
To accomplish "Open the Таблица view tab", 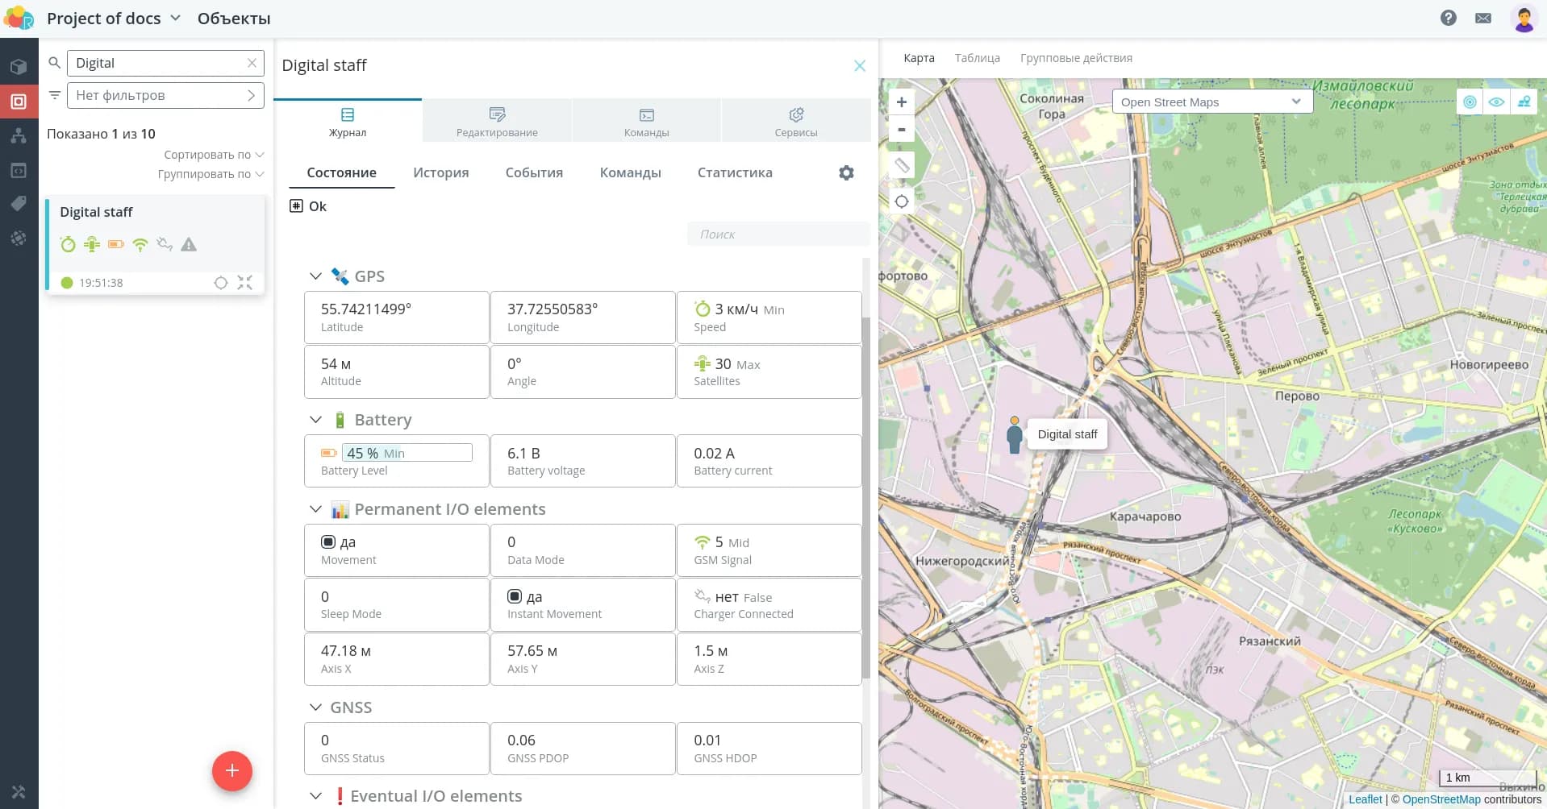I will pos(977,58).
